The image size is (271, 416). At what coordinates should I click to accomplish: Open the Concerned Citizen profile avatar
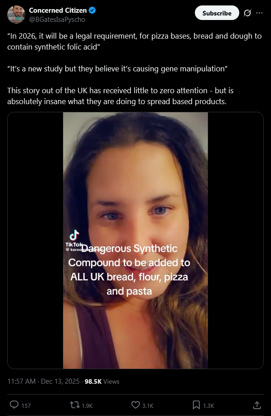(16, 15)
